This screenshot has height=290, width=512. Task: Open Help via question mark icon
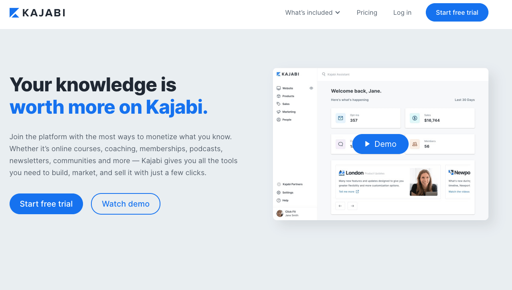(279, 200)
